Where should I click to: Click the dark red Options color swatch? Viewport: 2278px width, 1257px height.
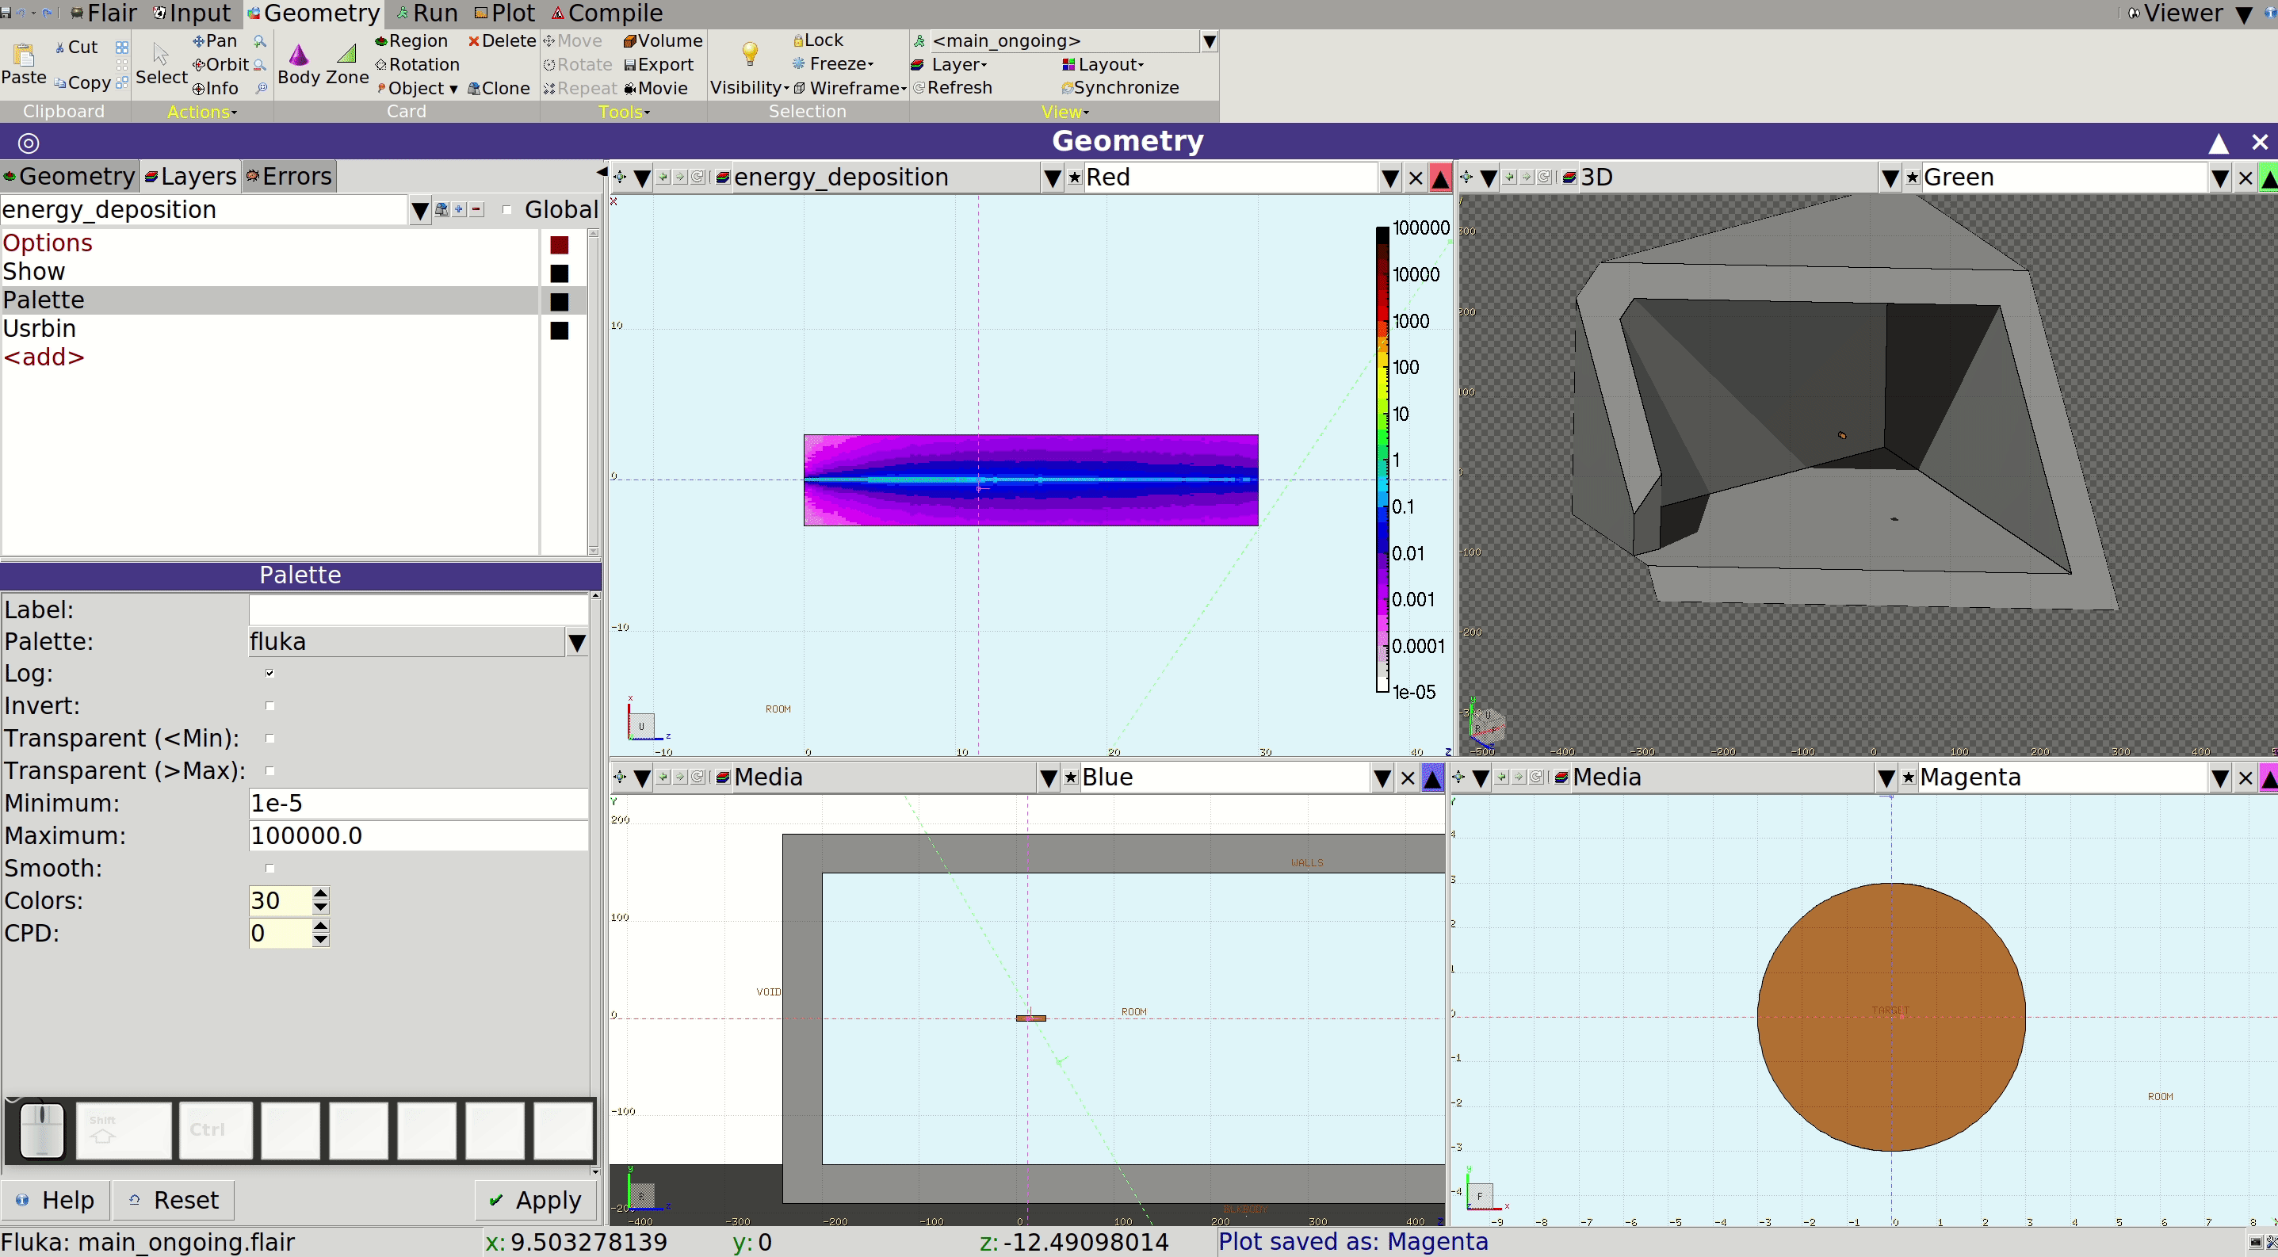pos(559,245)
